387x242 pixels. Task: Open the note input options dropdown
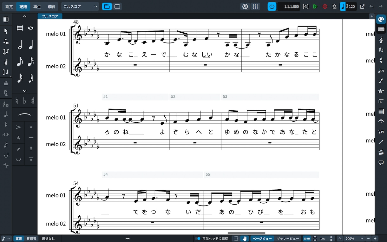click(5, 239)
